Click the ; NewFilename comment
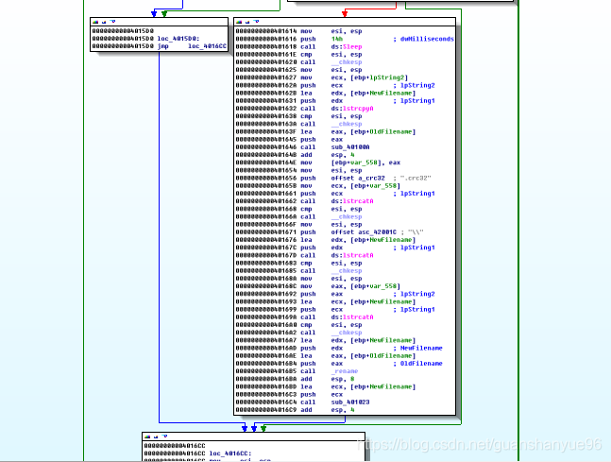Screen dimensions: 611x462 [x=417, y=348]
